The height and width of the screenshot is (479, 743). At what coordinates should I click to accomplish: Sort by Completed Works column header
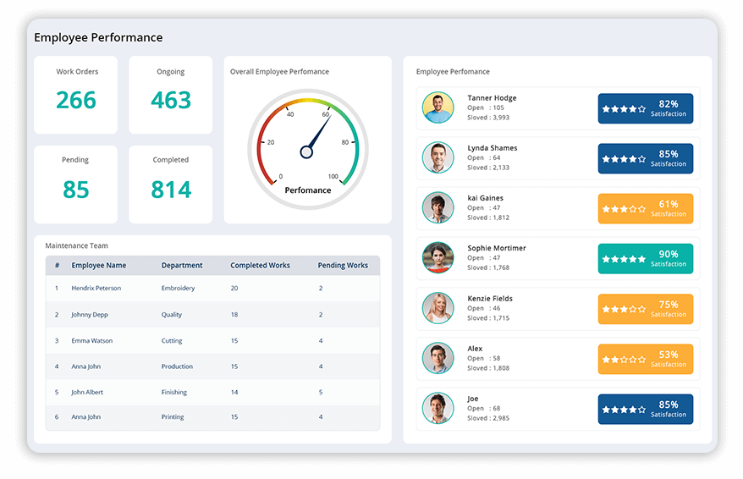point(260,266)
